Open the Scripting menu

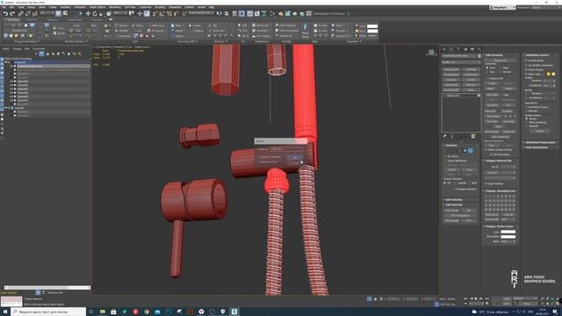pyautogui.click(x=160, y=7)
